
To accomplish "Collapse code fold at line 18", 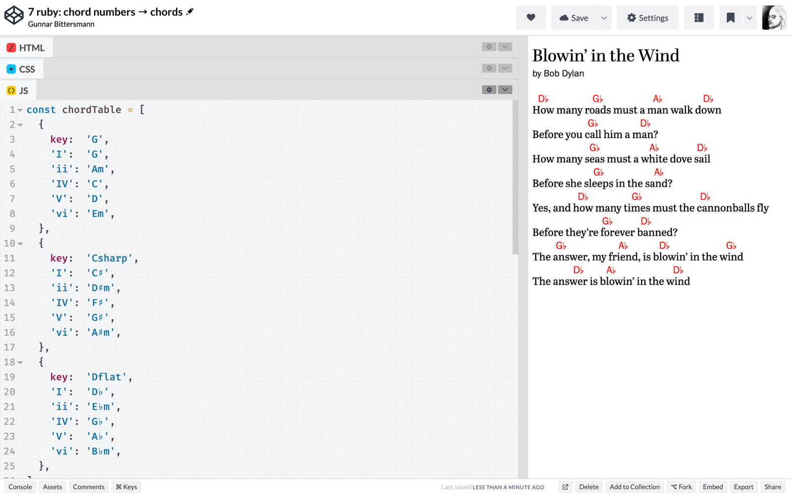I will coord(20,362).
